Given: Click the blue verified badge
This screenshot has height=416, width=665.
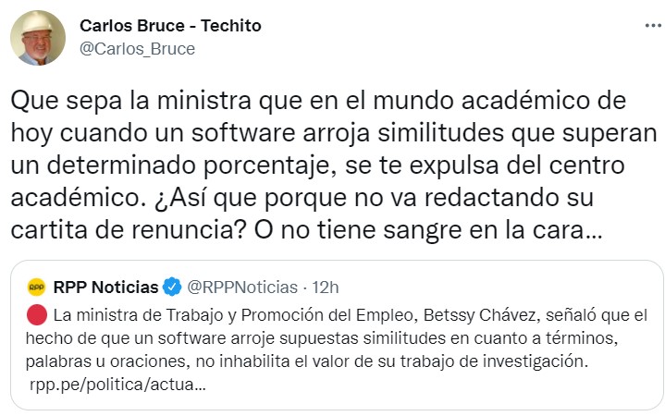Looking at the screenshot, I should coord(172,287).
